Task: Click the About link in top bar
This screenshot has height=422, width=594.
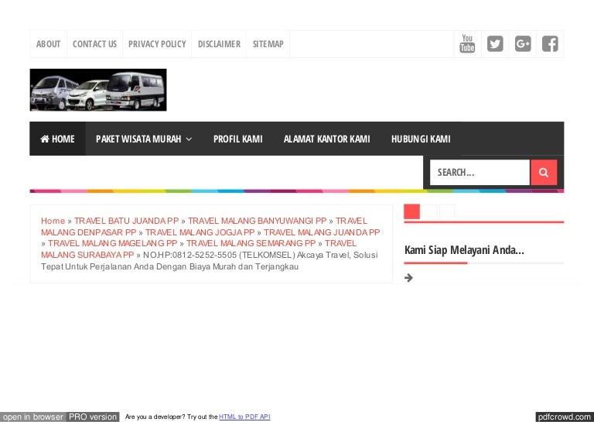Action: tap(48, 44)
